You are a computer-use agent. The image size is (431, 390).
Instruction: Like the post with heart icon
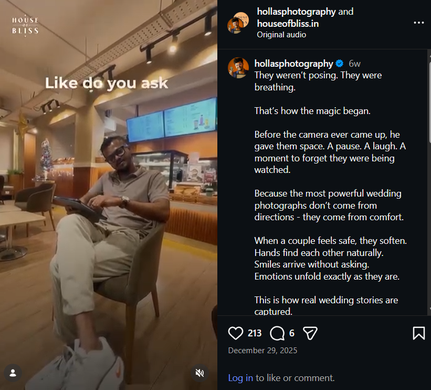(x=236, y=333)
